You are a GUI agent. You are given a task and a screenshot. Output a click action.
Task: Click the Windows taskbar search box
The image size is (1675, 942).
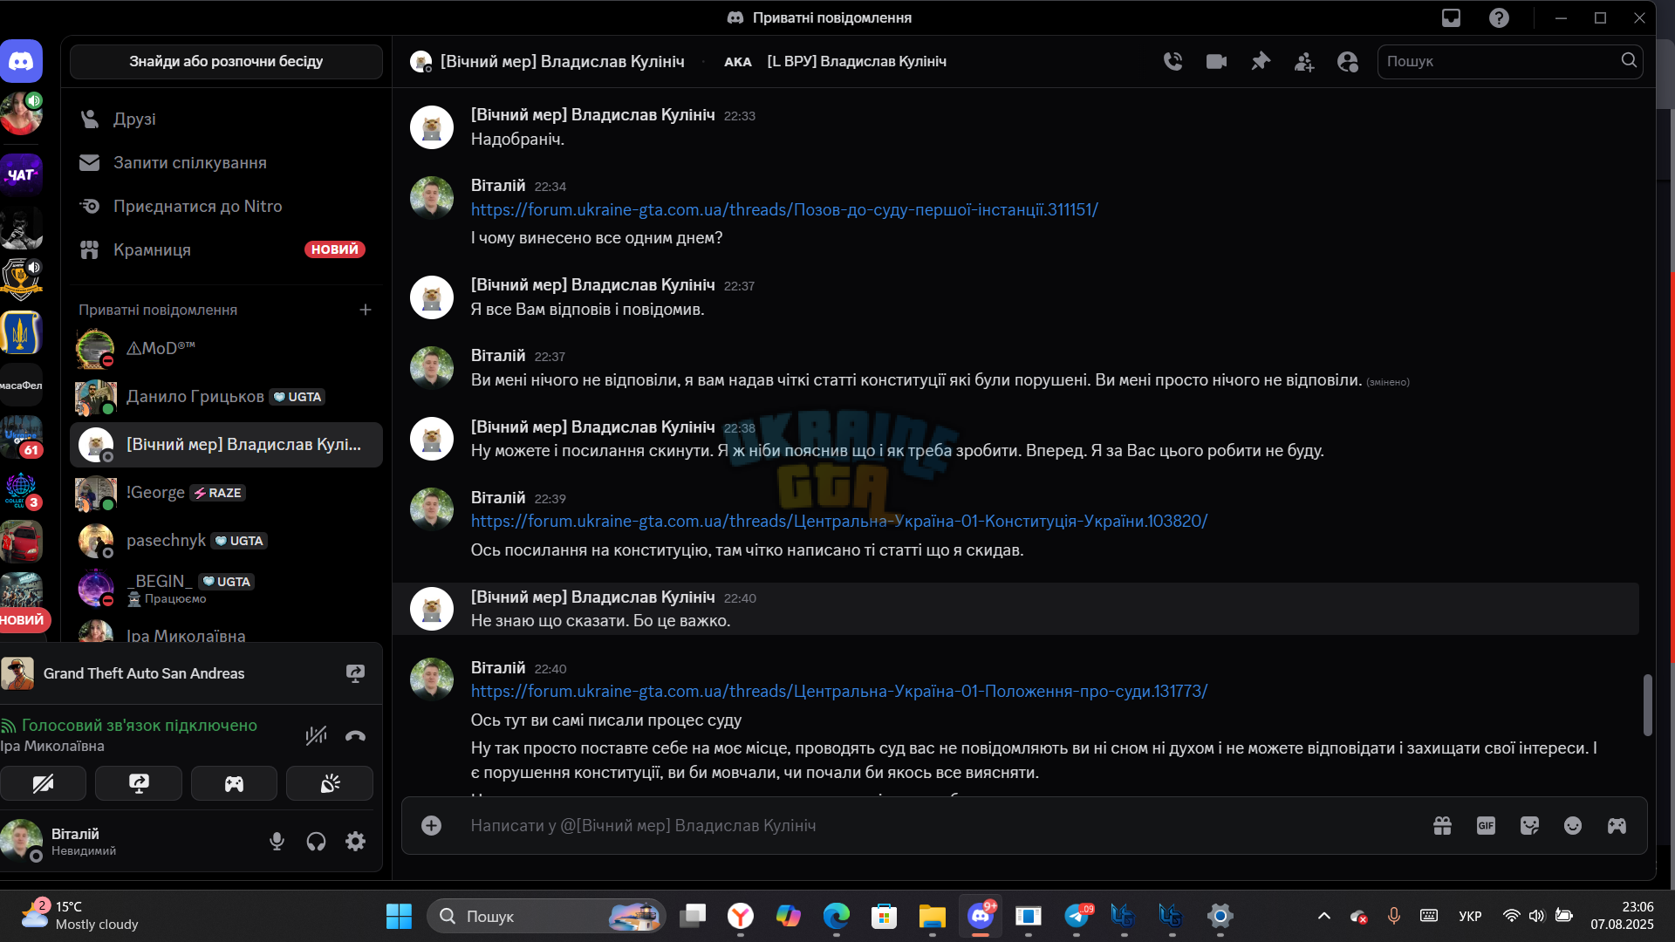(546, 916)
